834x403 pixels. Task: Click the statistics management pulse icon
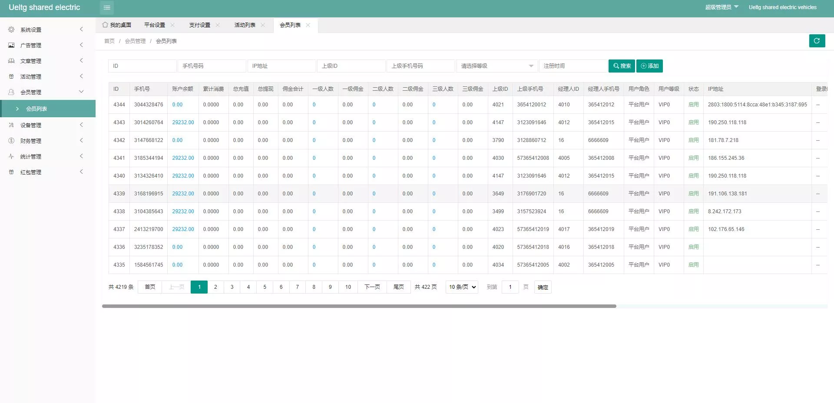pos(11,156)
